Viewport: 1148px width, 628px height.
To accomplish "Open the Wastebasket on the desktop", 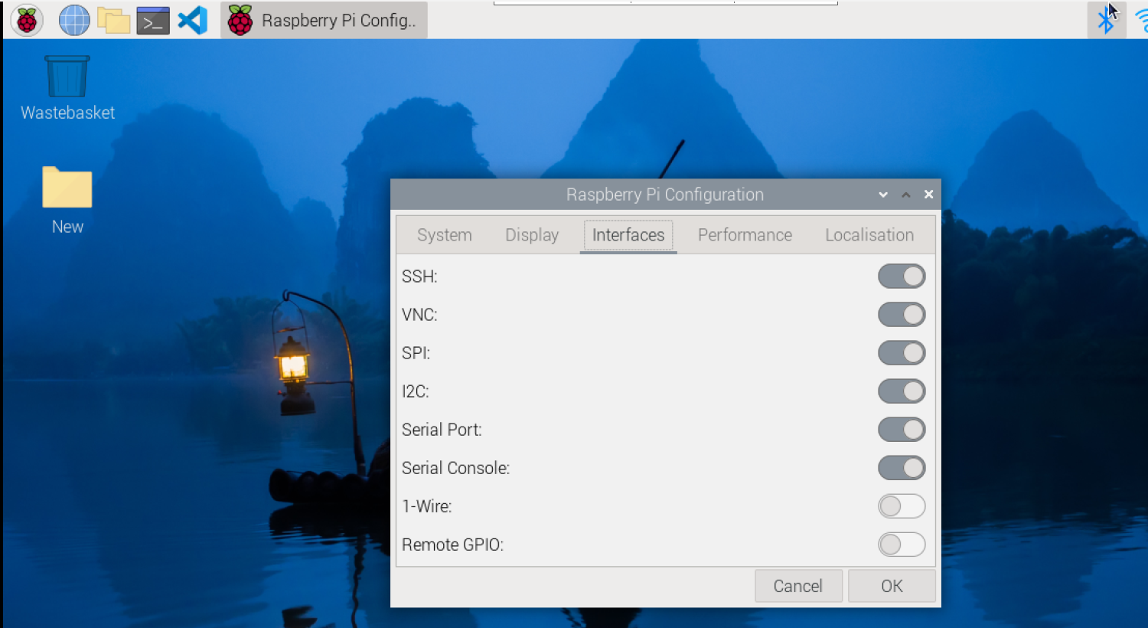I will pyautogui.click(x=67, y=77).
